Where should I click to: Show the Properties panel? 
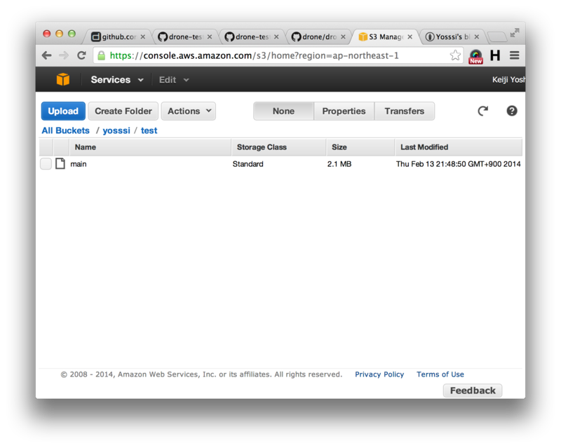[x=344, y=111]
